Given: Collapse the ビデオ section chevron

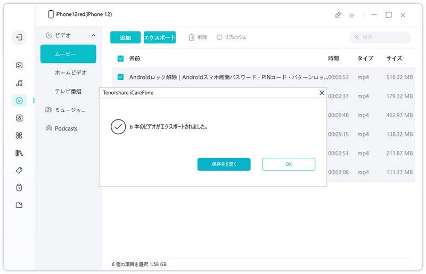Looking at the screenshot, I should pyautogui.click(x=94, y=35).
